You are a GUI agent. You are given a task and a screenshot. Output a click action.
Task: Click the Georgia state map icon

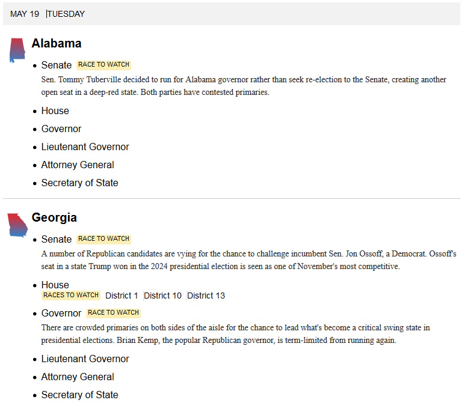(x=17, y=225)
